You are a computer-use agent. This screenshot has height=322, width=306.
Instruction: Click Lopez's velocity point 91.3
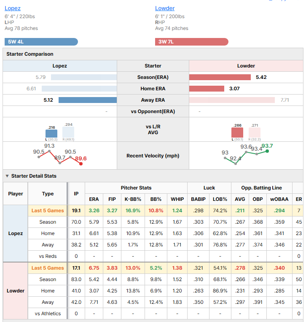tap(49, 151)
